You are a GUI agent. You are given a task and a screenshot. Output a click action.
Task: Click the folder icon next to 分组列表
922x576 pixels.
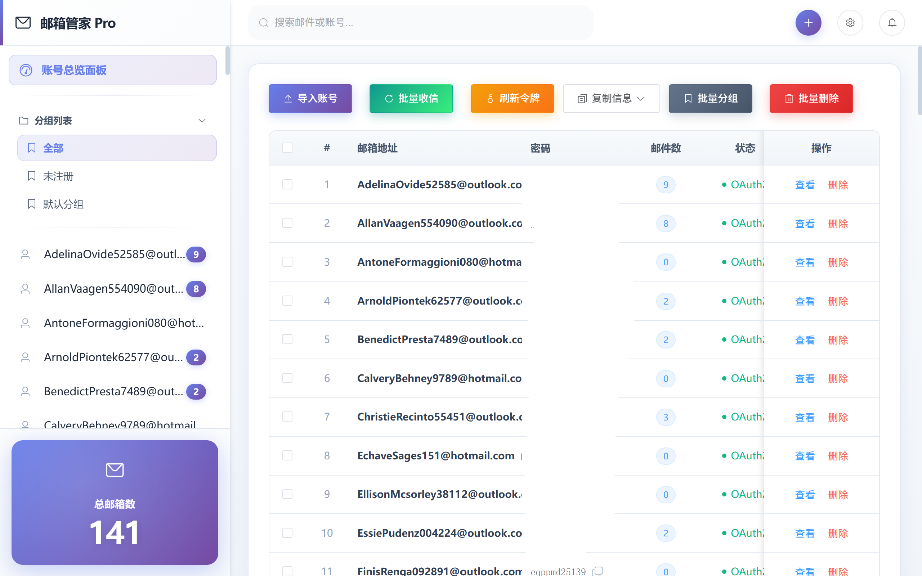pyautogui.click(x=24, y=121)
